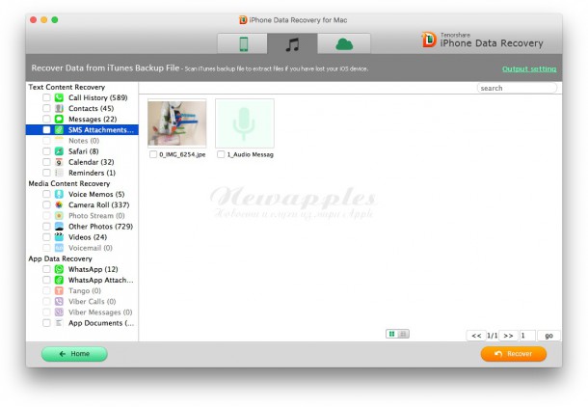Check the Safari checkbox
The width and height of the screenshot is (588, 407).
tap(46, 151)
